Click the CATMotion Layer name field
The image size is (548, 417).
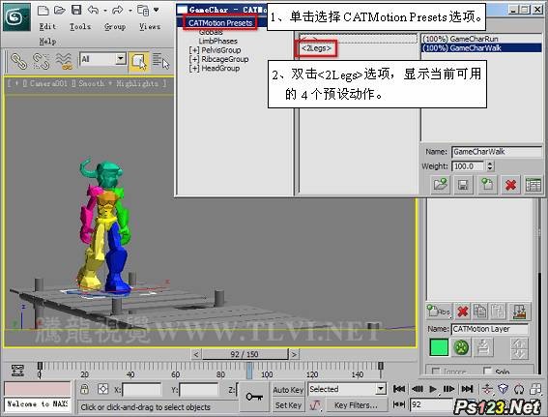pyautogui.click(x=490, y=329)
